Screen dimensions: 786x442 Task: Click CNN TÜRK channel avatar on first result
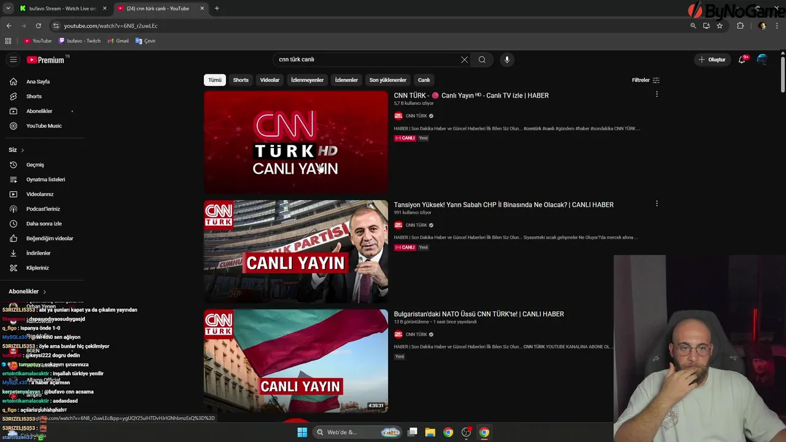(x=398, y=115)
